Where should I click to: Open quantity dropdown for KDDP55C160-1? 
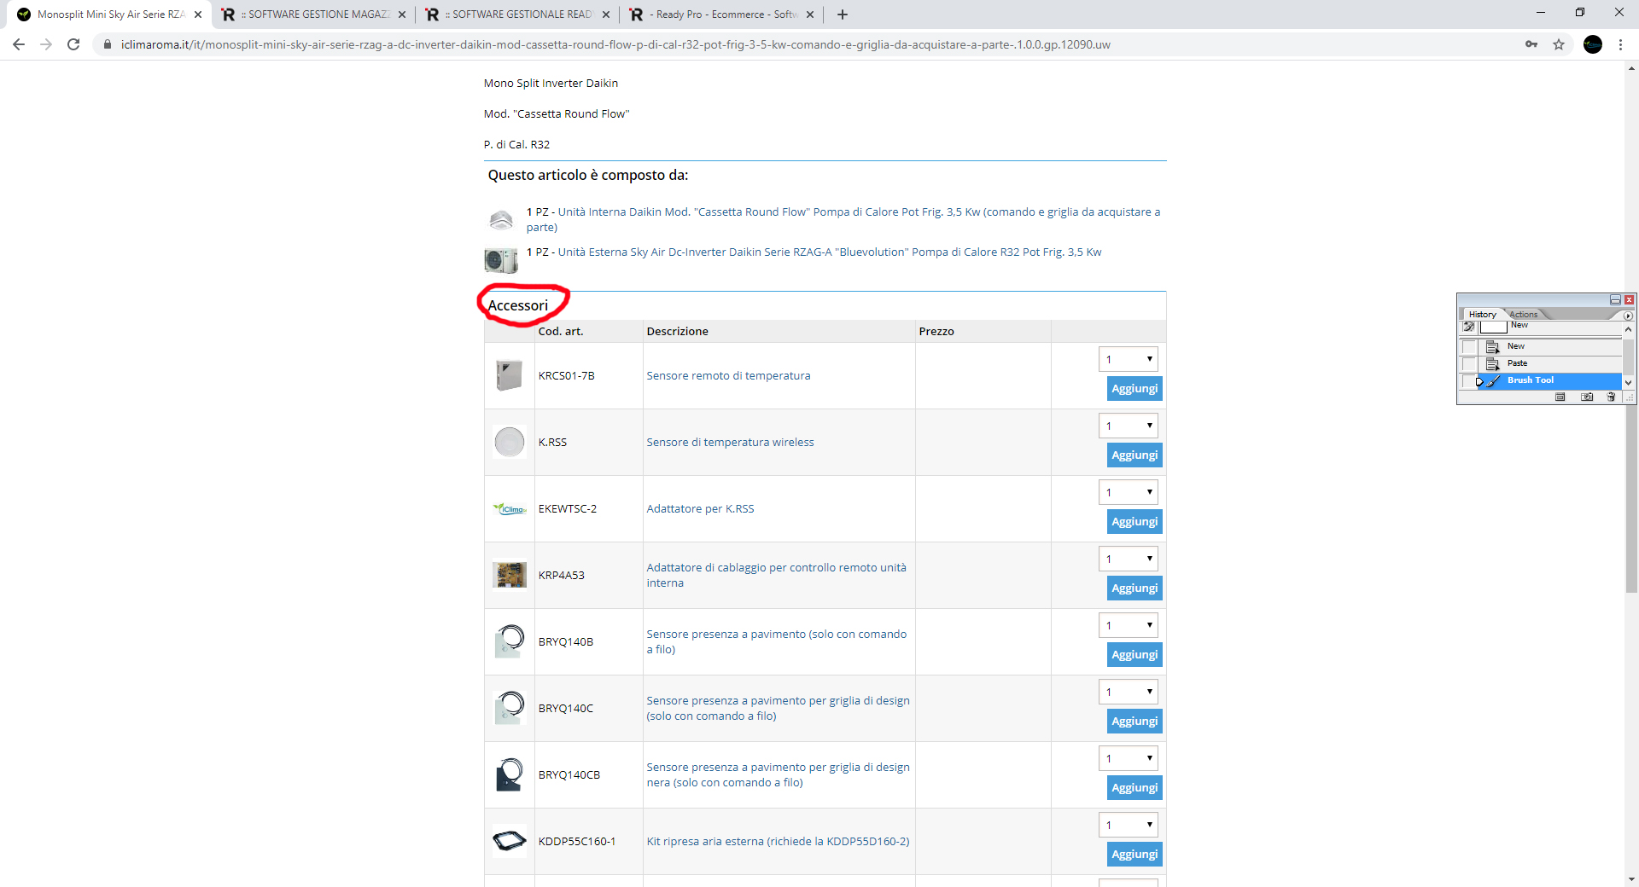pos(1129,825)
